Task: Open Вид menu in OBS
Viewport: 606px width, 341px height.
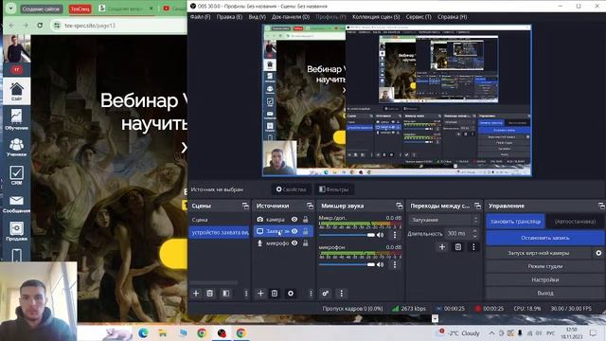Action: [x=257, y=17]
